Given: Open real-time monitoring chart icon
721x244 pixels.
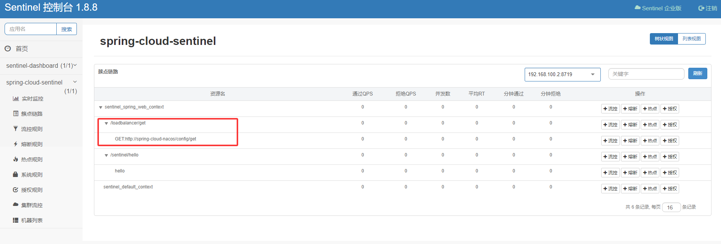Looking at the screenshot, I should 16,99.
